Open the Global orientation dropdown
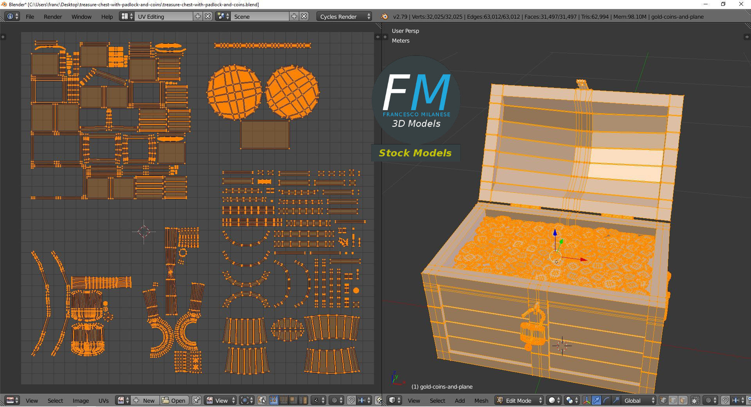This screenshot has width=751, height=407. pos(638,400)
